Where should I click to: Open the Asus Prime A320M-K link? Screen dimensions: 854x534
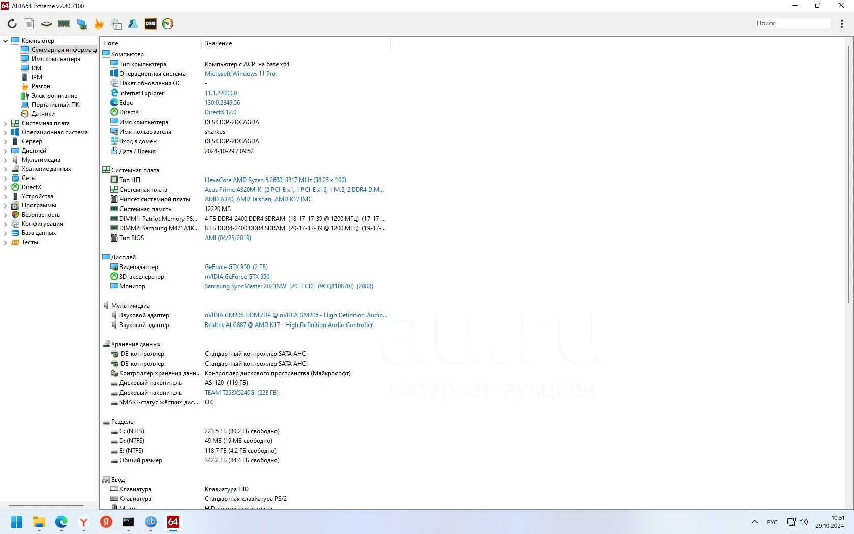(x=294, y=190)
